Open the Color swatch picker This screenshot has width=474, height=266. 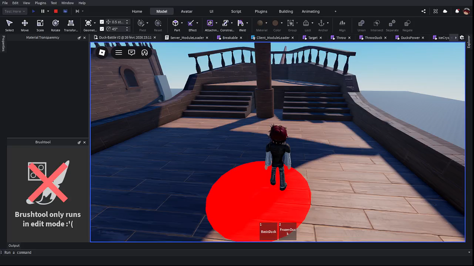click(275, 23)
